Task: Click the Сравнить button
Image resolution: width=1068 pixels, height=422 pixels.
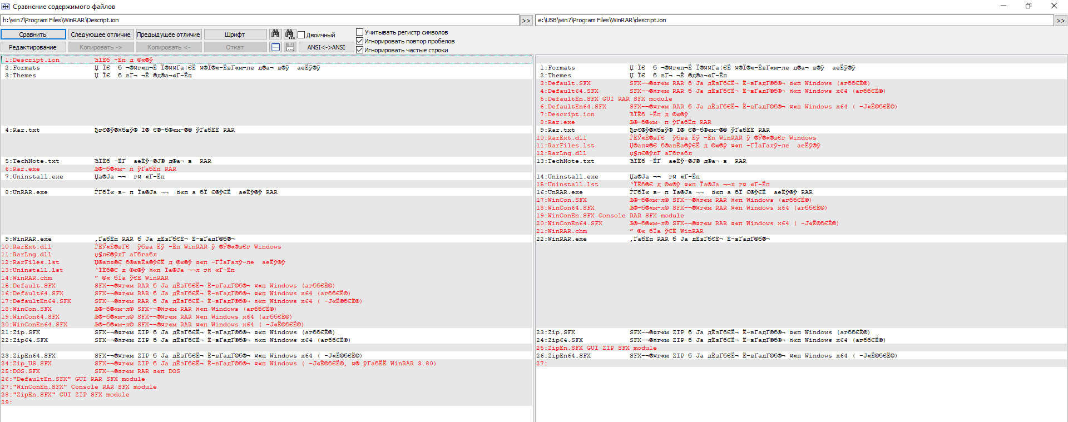Action: point(33,34)
